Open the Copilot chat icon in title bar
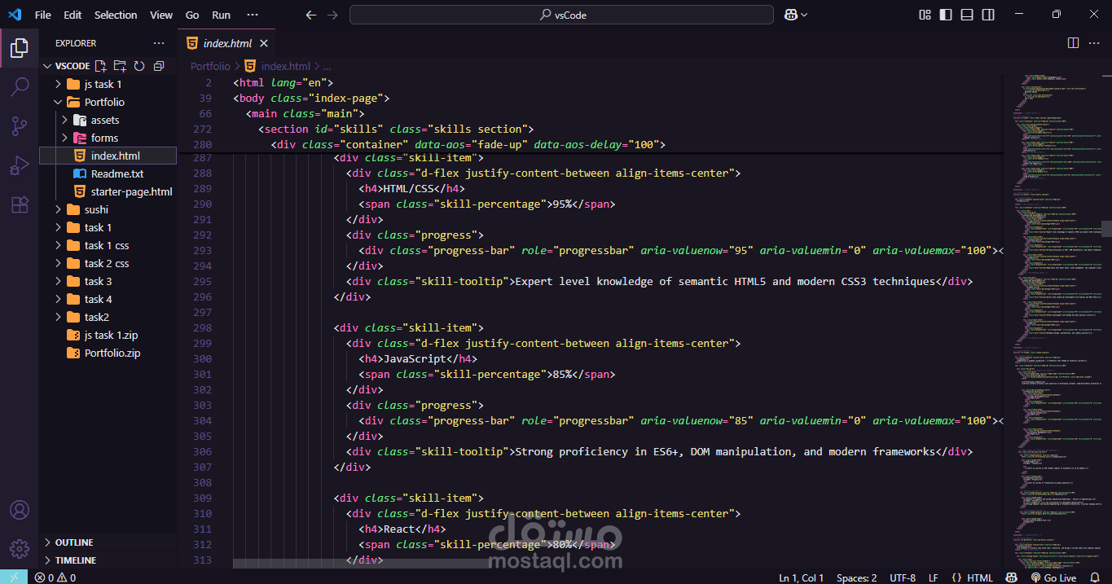The height and width of the screenshot is (584, 1112). 790,15
